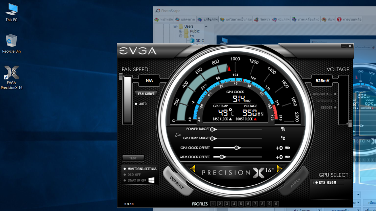Screen dimensions: 376x211
Task: Select profile 3
Action: pyautogui.click(x=227, y=204)
